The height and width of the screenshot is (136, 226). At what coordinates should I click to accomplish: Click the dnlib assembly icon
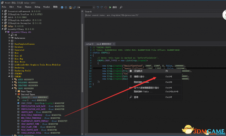pos(6,17)
